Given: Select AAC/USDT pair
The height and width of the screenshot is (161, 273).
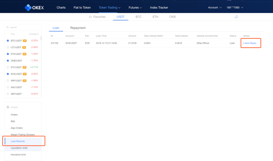Looking at the screenshot, I should 16,87.
